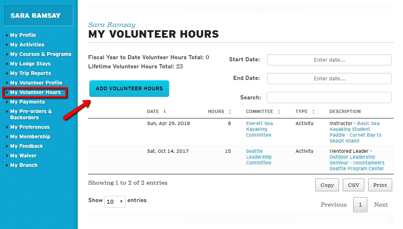Sort table by Type column arrows
Screen dimensions: 403x229
point(313,112)
